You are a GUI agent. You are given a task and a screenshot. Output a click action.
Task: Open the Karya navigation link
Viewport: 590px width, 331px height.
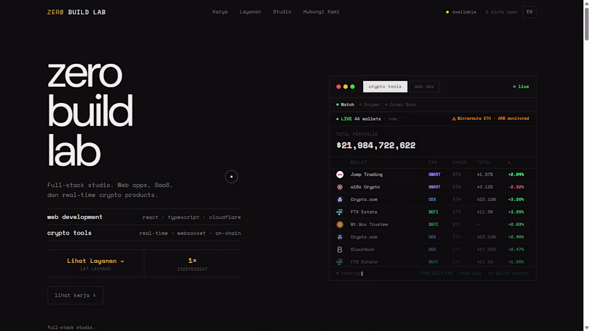coord(220,12)
